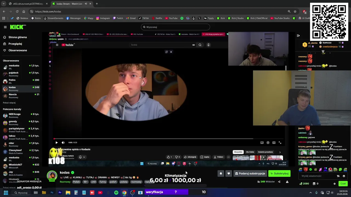This screenshot has height=197, width=351.
Task: Open a new browser tab
Action: (x=97, y=4)
